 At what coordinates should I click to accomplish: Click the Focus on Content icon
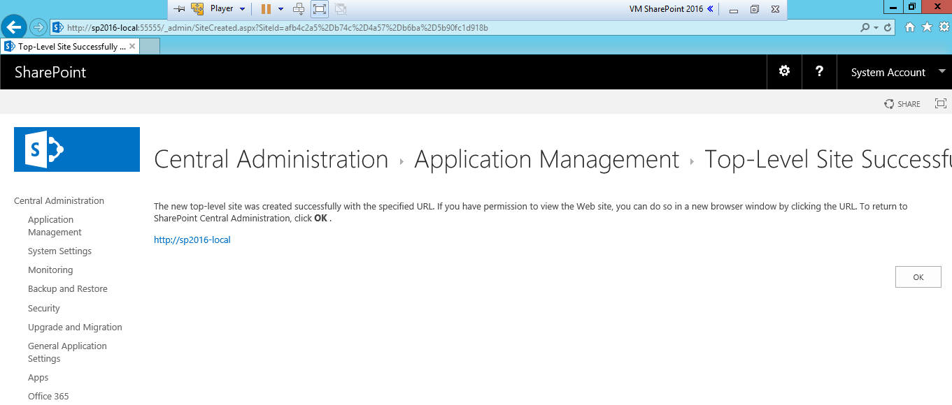point(941,103)
